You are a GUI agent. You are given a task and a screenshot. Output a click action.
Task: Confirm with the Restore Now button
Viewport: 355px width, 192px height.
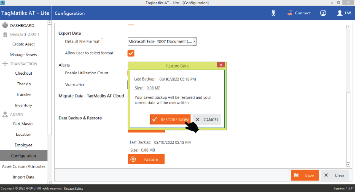pos(170,119)
